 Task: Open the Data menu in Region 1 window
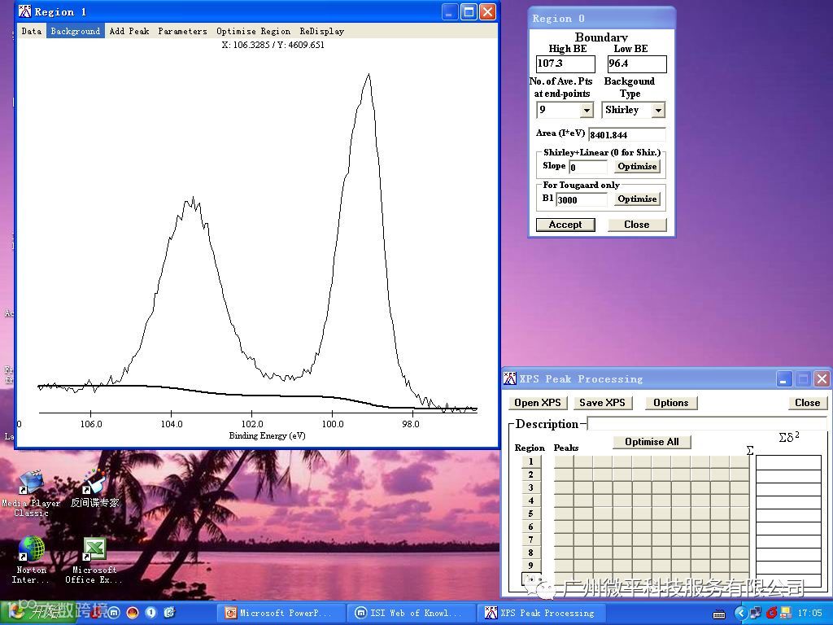point(32,32)
